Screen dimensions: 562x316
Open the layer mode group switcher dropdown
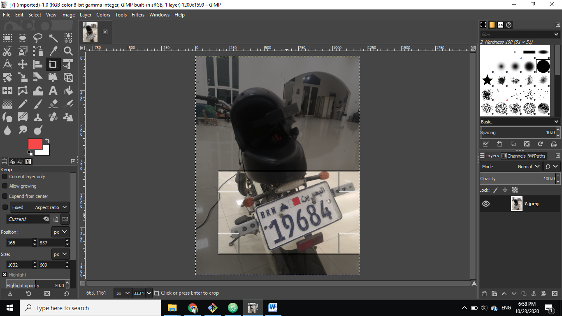552,167
